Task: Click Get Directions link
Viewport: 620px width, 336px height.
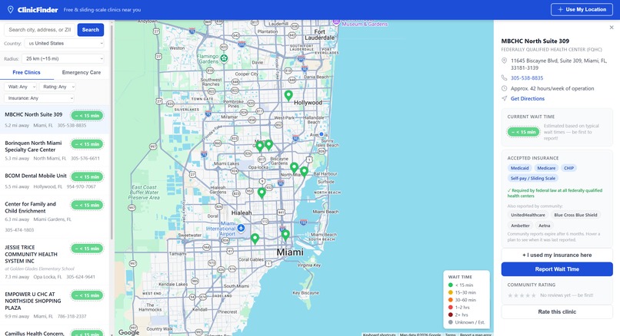Action: (x=528, y=99)
